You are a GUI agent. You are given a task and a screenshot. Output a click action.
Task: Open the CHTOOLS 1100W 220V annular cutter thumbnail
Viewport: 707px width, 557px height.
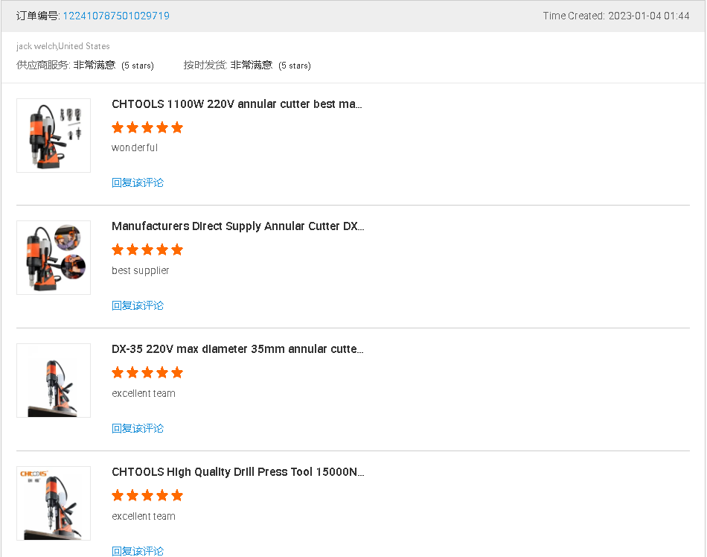(54, 136)
